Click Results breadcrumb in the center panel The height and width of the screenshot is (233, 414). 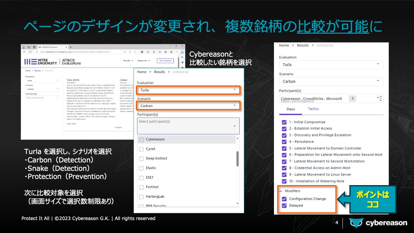tap(159, 72)
